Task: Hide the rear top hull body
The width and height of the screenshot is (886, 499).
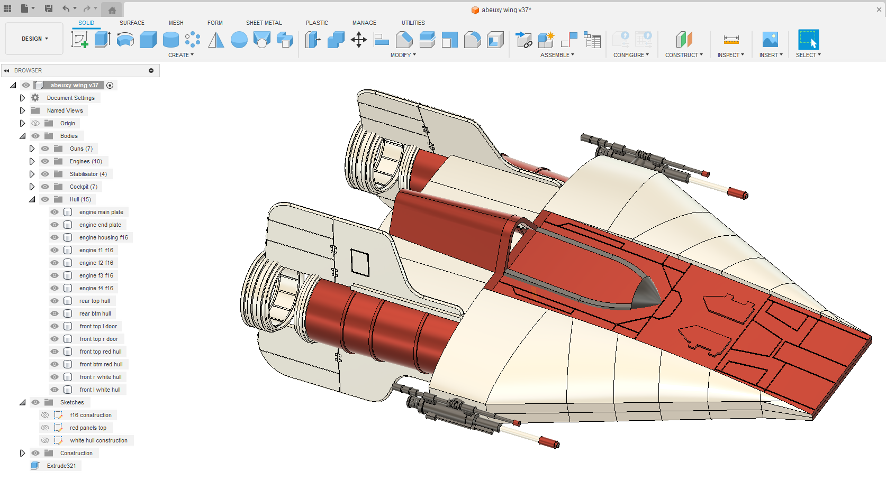Action: coord(55,301)
